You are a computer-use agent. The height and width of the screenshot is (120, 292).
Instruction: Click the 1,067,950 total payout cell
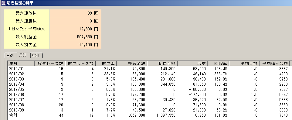click(x=166, y=115)
